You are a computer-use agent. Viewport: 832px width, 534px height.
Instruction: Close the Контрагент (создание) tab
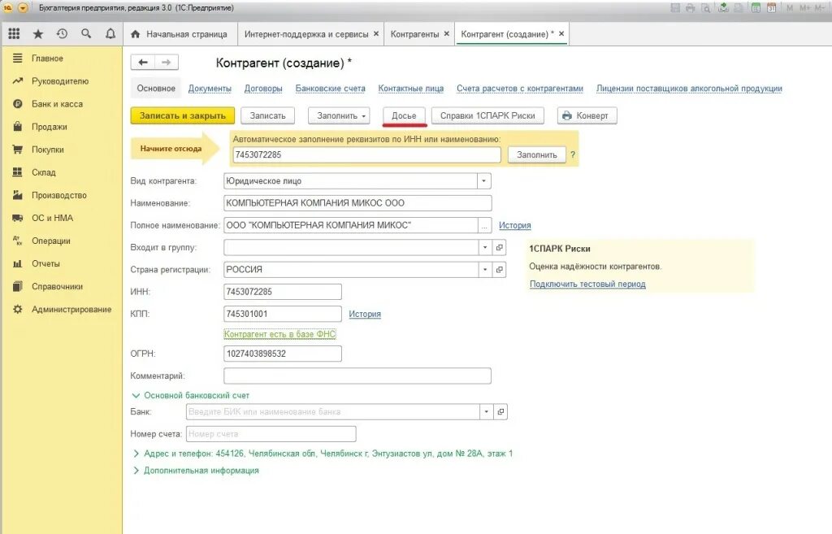click(x=561, y=33)
